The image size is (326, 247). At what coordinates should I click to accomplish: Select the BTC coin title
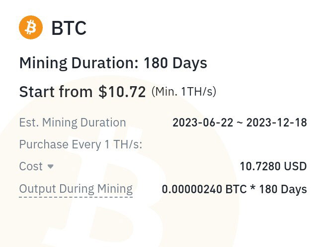pos(69,28)
